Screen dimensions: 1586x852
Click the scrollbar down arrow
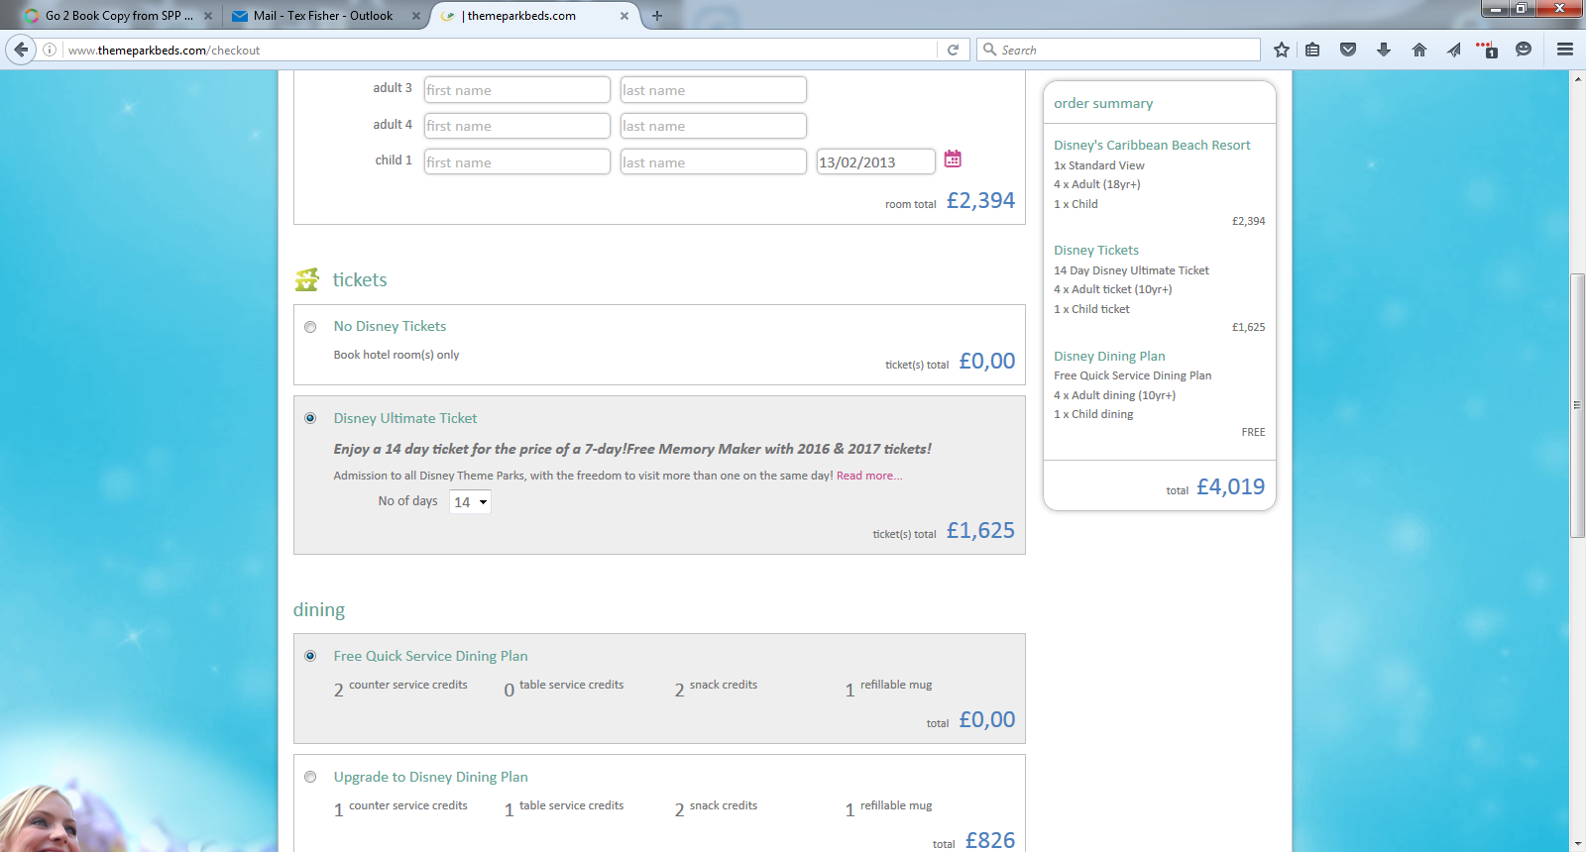1578,844
